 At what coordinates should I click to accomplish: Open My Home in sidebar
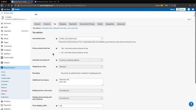(x=7, y=23)
